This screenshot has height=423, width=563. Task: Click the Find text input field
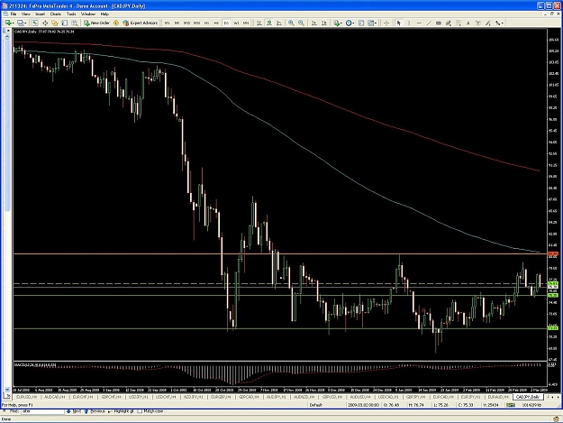tap(42, 411)
